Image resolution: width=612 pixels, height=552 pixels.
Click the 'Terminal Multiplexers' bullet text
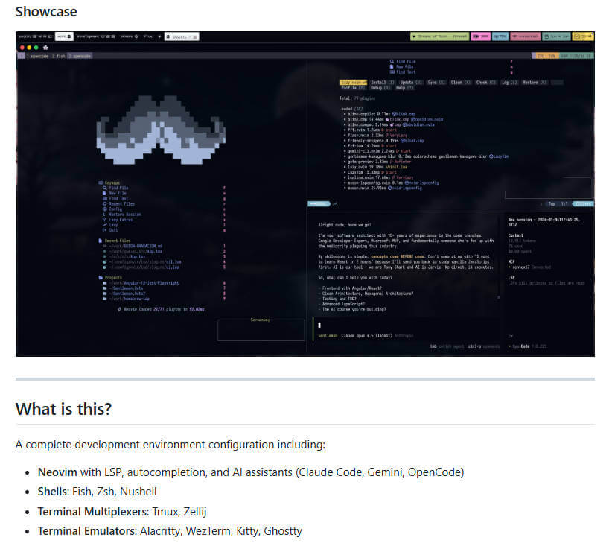[93, 512]
